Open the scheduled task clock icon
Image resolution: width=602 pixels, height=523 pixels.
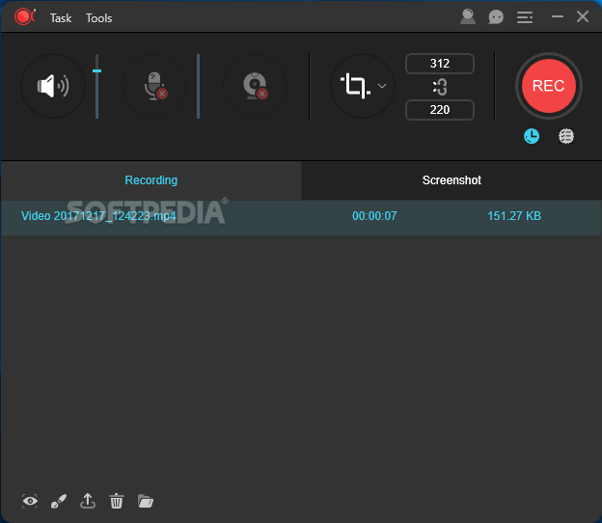532,136
